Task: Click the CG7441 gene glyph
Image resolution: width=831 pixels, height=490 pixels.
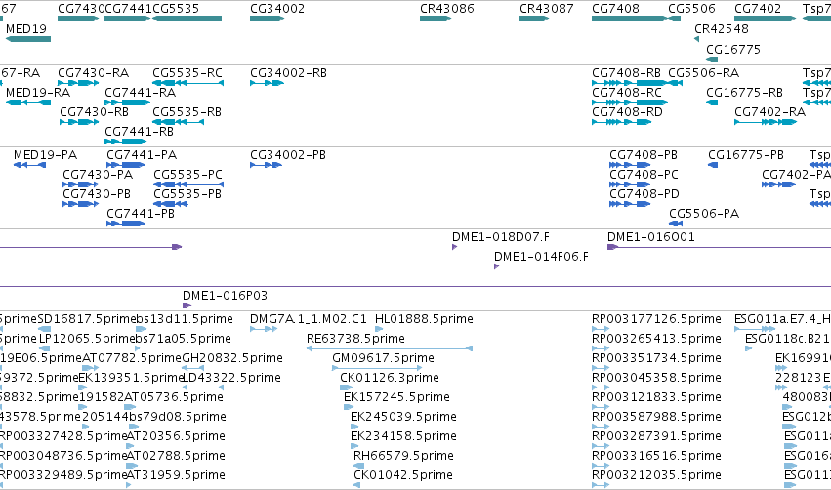Action: pos(127,19)
